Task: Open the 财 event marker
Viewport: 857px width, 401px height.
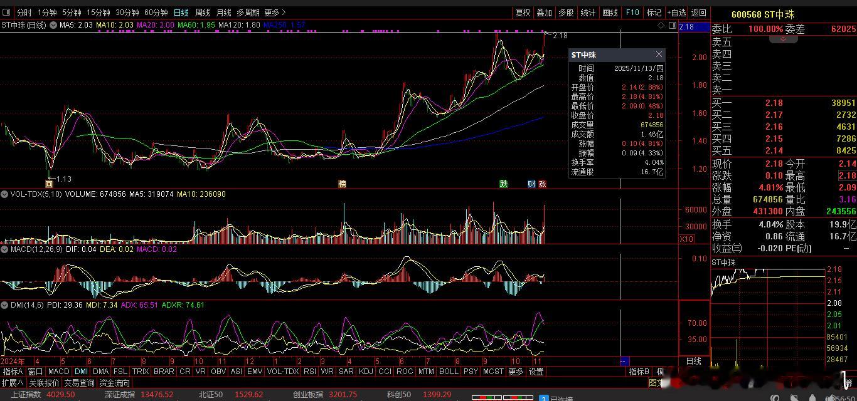Action: (531, 184)
